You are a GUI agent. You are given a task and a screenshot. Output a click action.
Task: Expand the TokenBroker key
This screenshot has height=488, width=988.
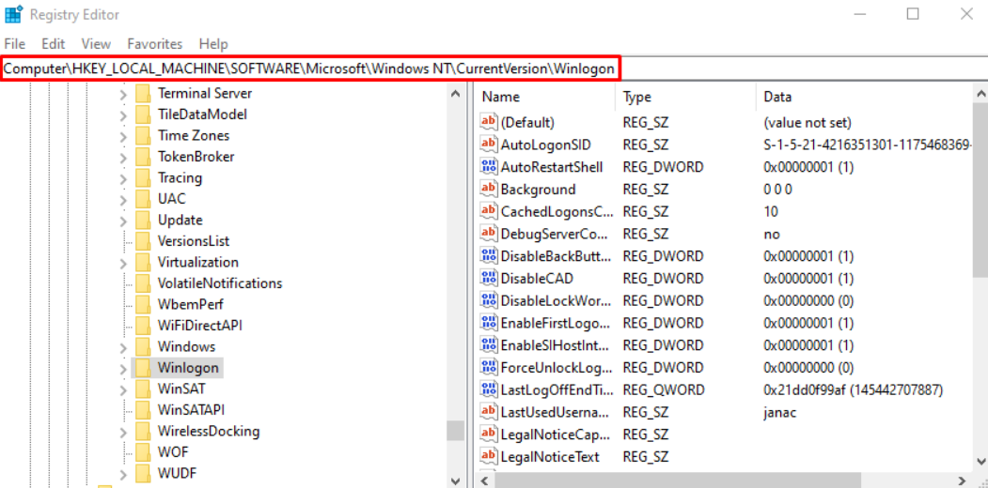123,157
